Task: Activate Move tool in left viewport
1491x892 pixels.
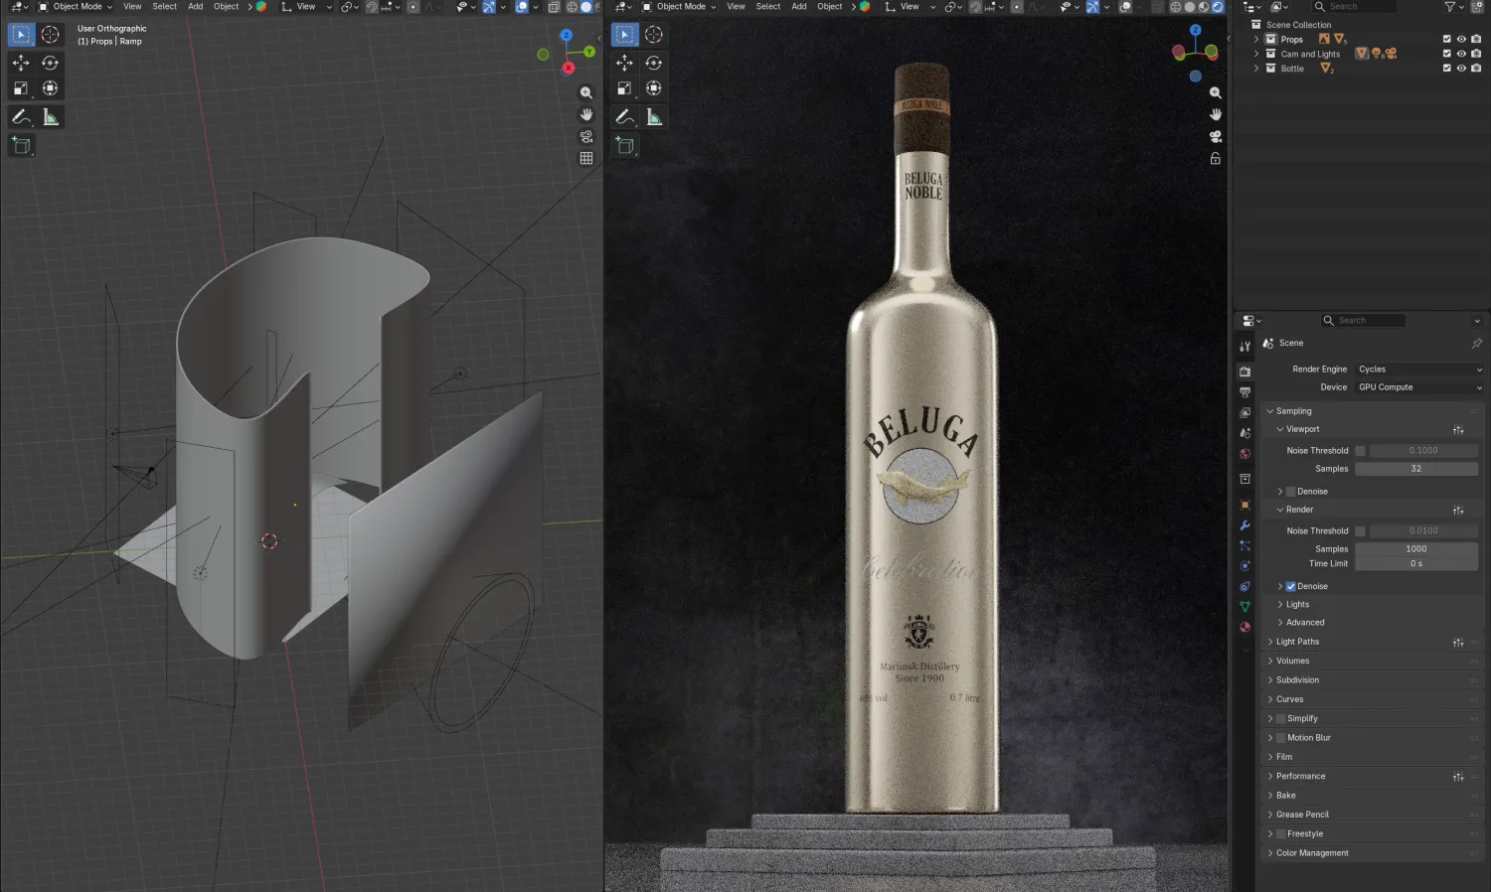Action: pos(21,63)
